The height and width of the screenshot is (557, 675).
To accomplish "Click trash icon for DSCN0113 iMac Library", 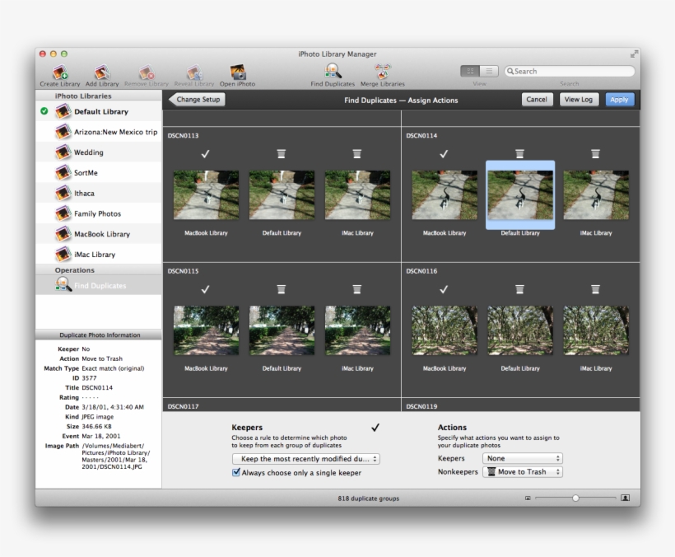I will pyautogui.click(x=357, y=154).
